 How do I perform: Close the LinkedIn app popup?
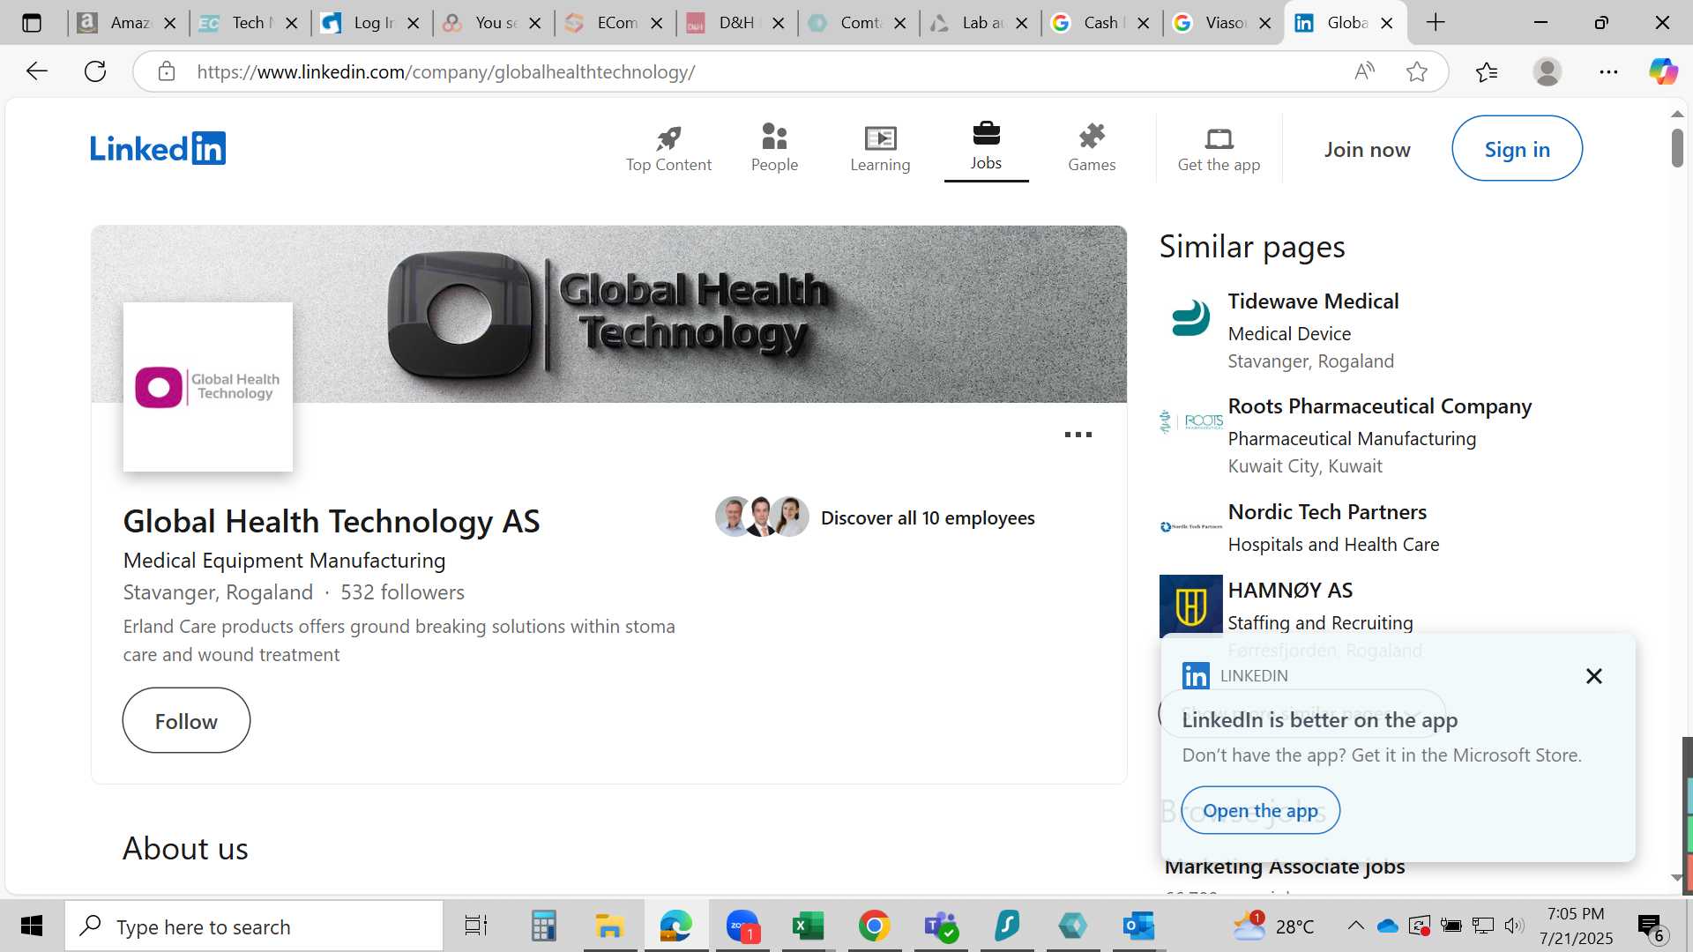click(x=1593, y=676)
